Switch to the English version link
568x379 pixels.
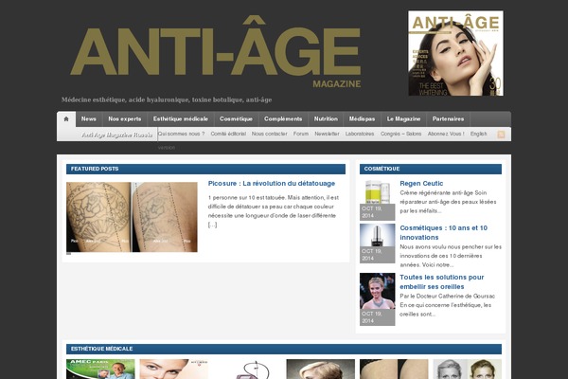point(478,134)
